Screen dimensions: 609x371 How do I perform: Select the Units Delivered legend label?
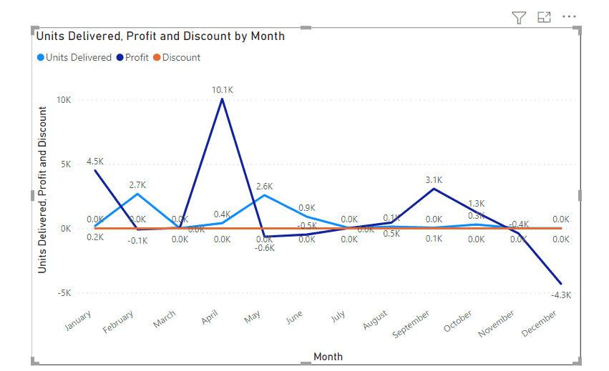coord(79,57)
